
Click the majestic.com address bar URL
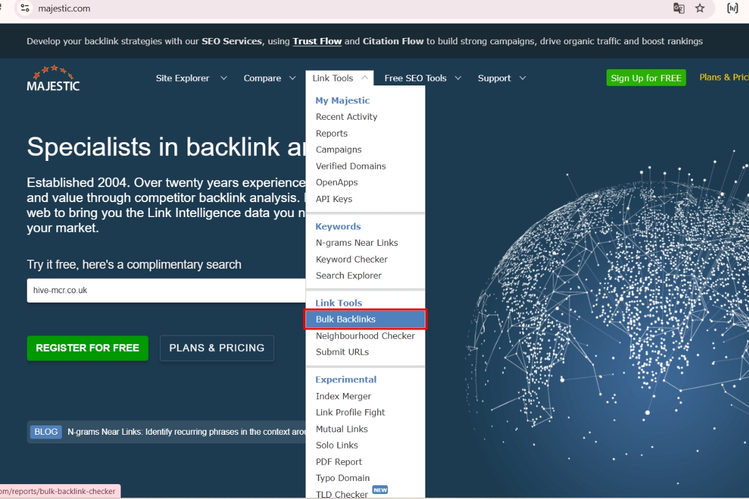pos(64,9)
